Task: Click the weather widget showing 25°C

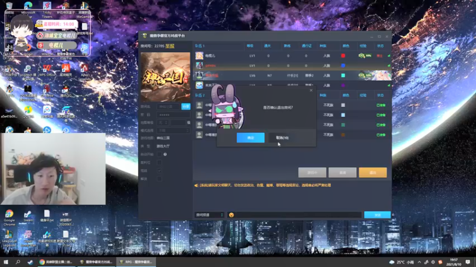Action: [x=402, y=262]
